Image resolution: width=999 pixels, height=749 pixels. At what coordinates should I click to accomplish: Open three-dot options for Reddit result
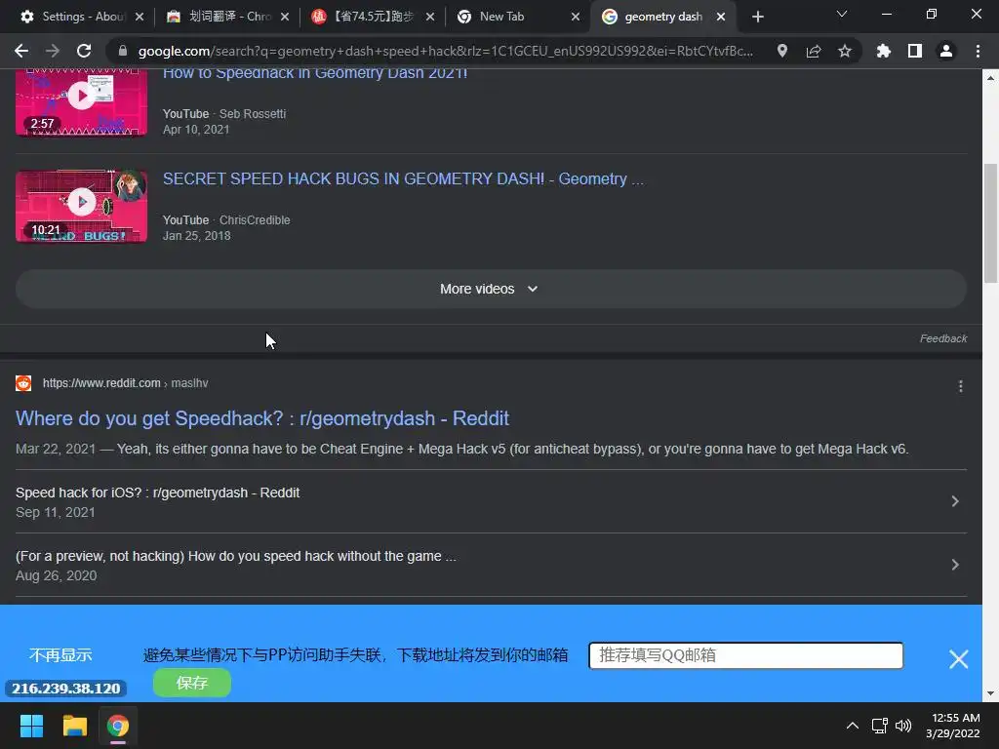pyautogui.click(x=960, y=386)
